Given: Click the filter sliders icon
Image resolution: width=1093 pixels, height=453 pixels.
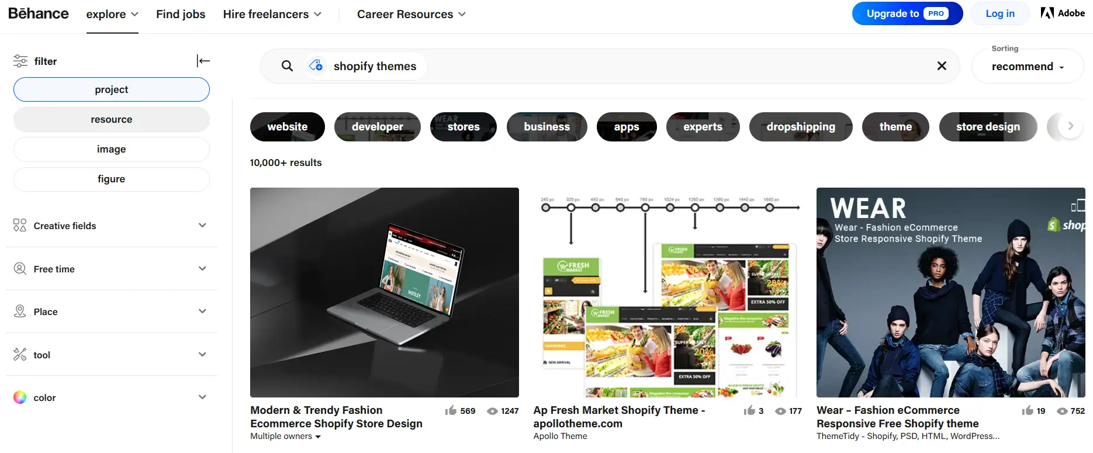Looking at the screenshot, I should [x=20, y=61].
